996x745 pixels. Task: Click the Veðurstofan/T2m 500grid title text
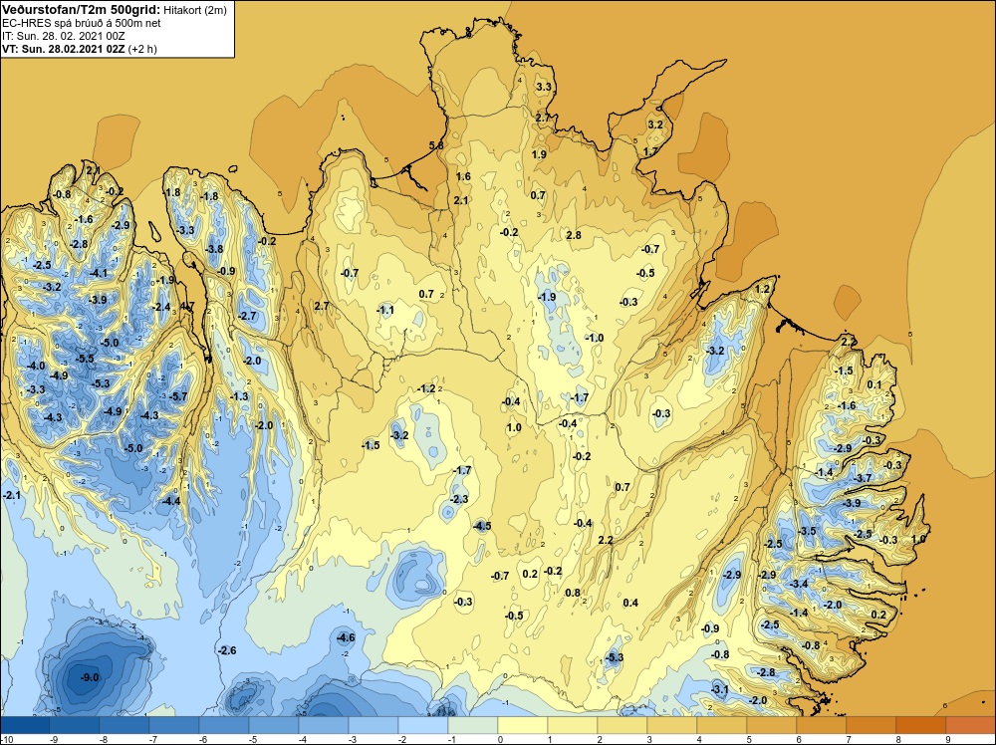coord(81,10)
